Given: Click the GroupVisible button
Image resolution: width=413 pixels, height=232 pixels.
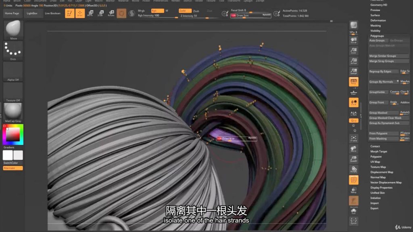Looking at the screenshot, I should click(378, 92).
